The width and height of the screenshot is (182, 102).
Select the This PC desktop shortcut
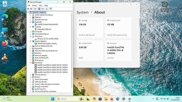(5, 33)
